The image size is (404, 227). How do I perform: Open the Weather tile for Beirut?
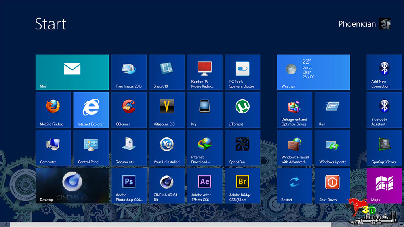314,72
